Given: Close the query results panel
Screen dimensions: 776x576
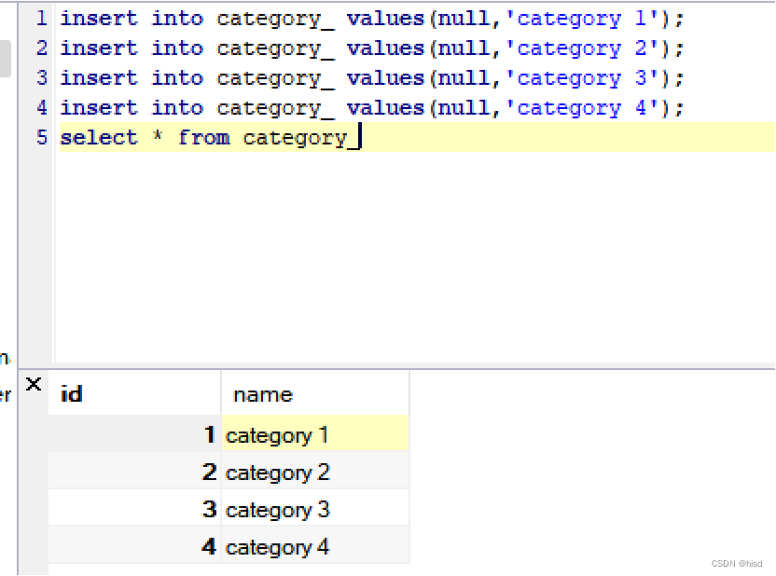Looking at the screenshot, I should tap(33, 383).
